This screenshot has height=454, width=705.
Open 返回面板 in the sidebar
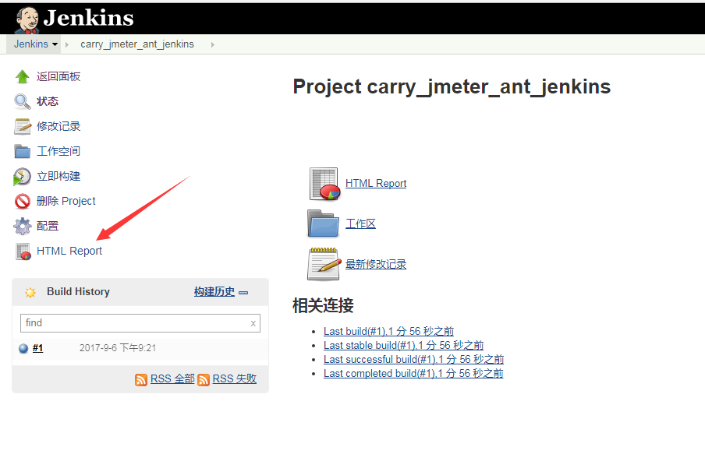pyautogui.click(x=58, y=77)
